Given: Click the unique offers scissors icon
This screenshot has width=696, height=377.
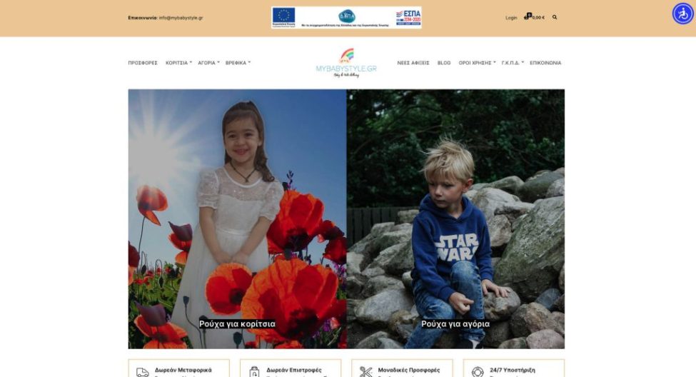Looking at the screenshot, I should tap(366, 372).
